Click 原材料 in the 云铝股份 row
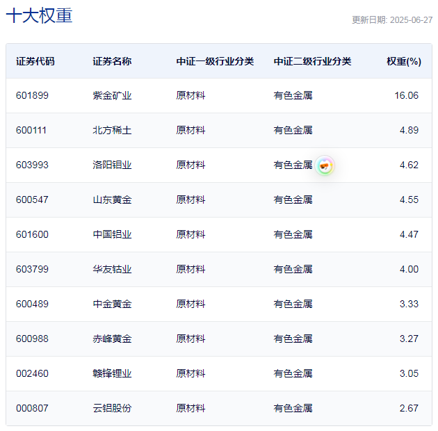This screenshot has width=438, height=431. (190, 408)
